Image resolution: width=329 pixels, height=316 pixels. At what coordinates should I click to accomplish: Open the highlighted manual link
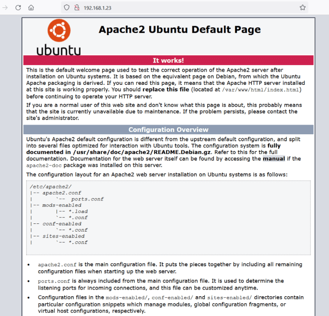[274, 159]
